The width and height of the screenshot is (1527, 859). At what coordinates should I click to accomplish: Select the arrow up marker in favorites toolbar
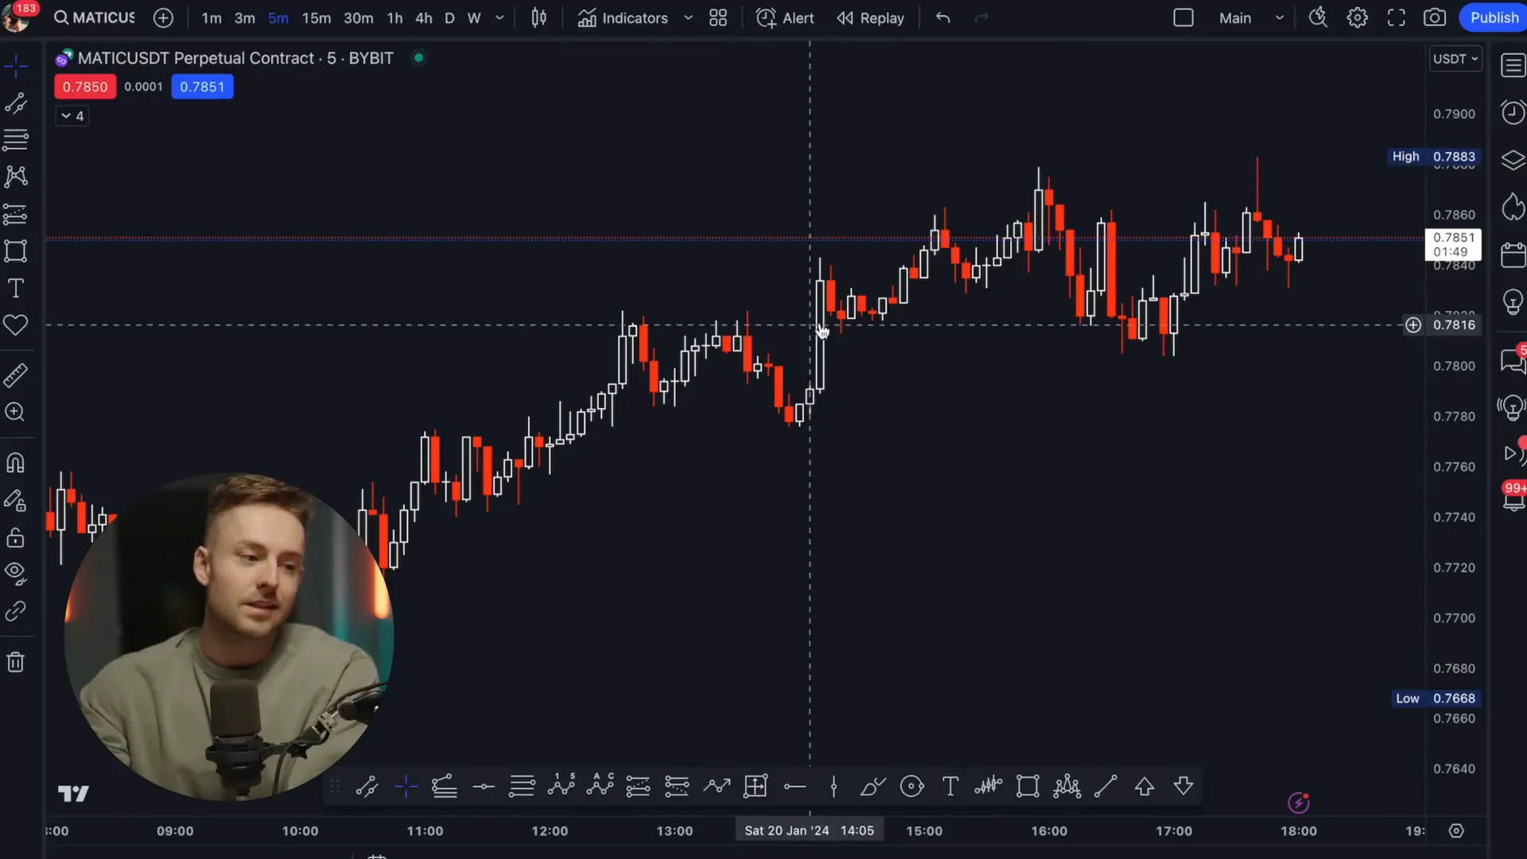coord(1144,787)
